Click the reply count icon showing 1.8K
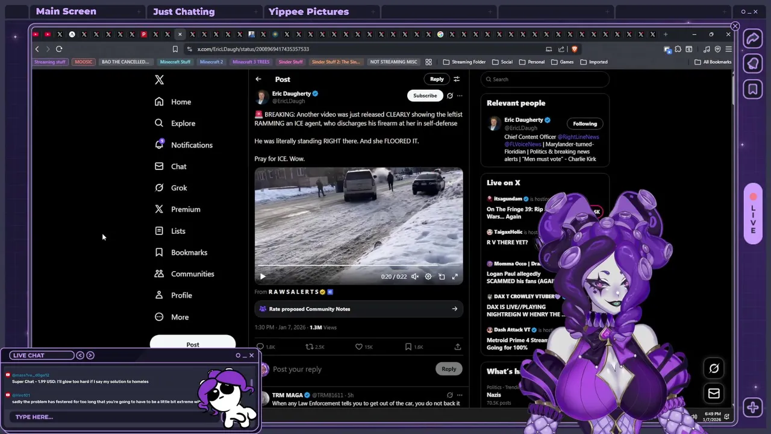The width and height of the screenshot is (771, 434). [266, 347]
